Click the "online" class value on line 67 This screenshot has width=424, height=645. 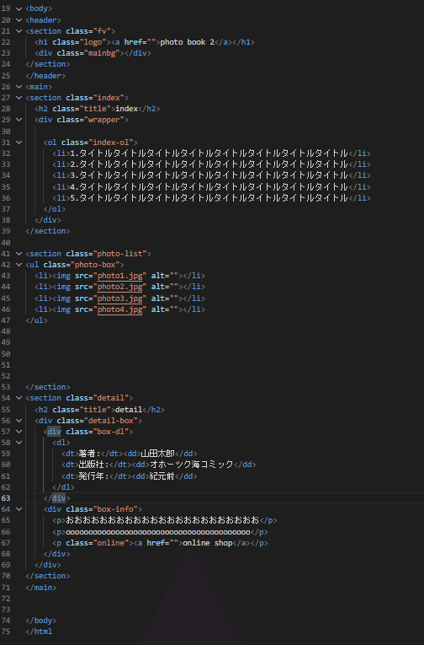click(x=111, y=543)
